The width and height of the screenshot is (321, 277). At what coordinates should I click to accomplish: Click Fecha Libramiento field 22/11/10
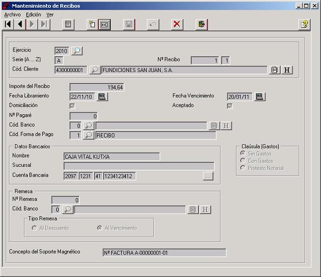coord(82,97)
